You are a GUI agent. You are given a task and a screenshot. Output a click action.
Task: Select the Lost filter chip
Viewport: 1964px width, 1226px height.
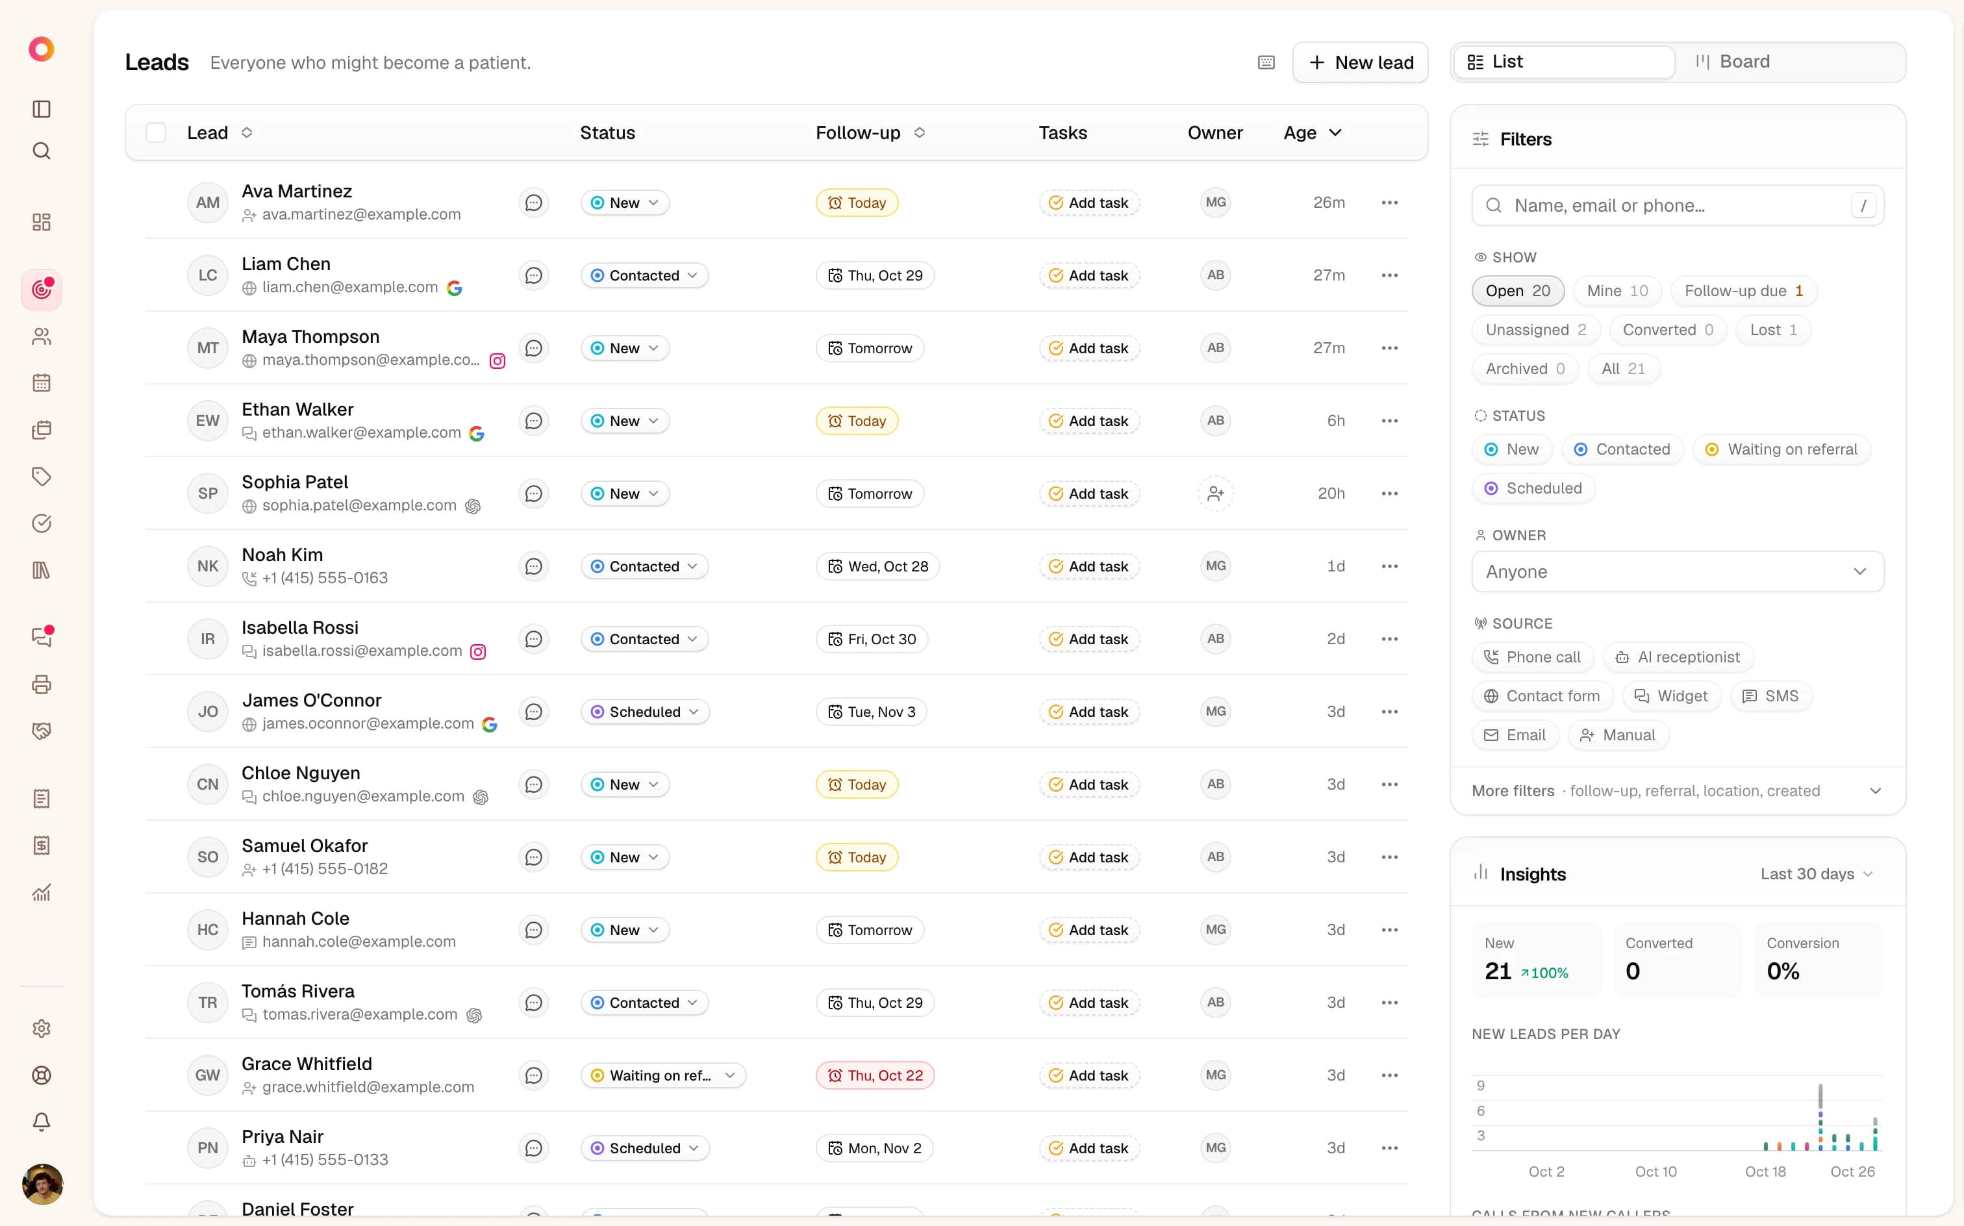(1772, 330)
